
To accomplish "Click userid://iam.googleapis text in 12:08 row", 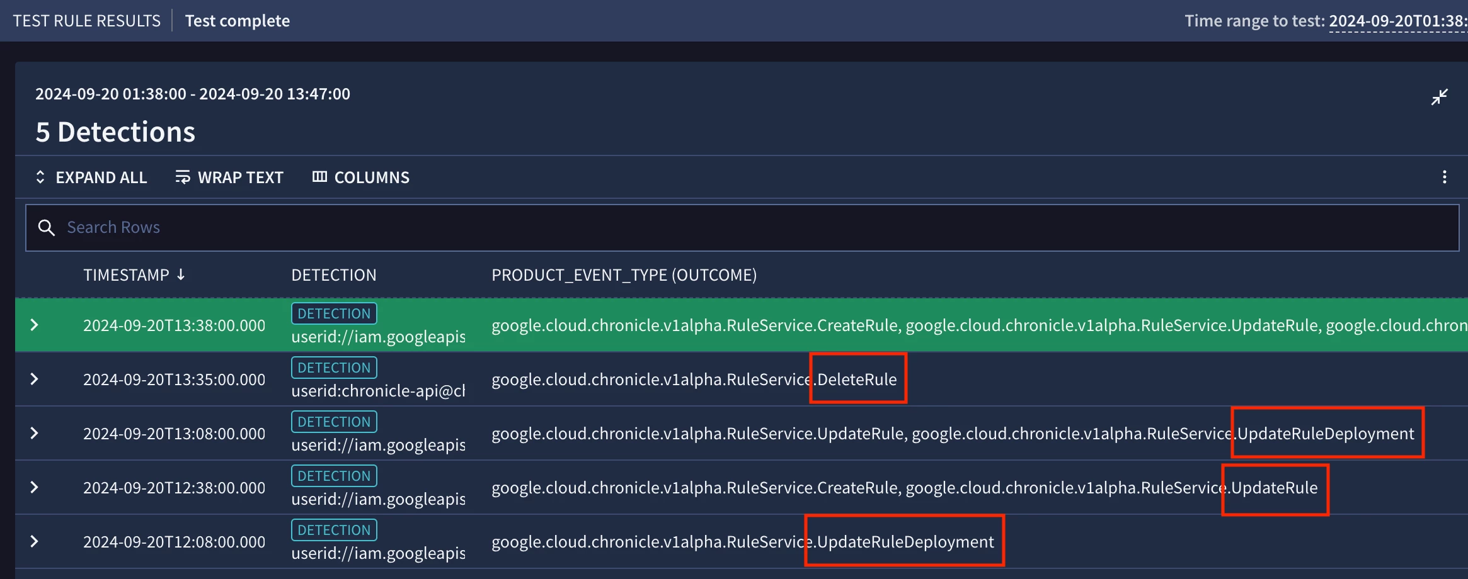I will point(378,553).
